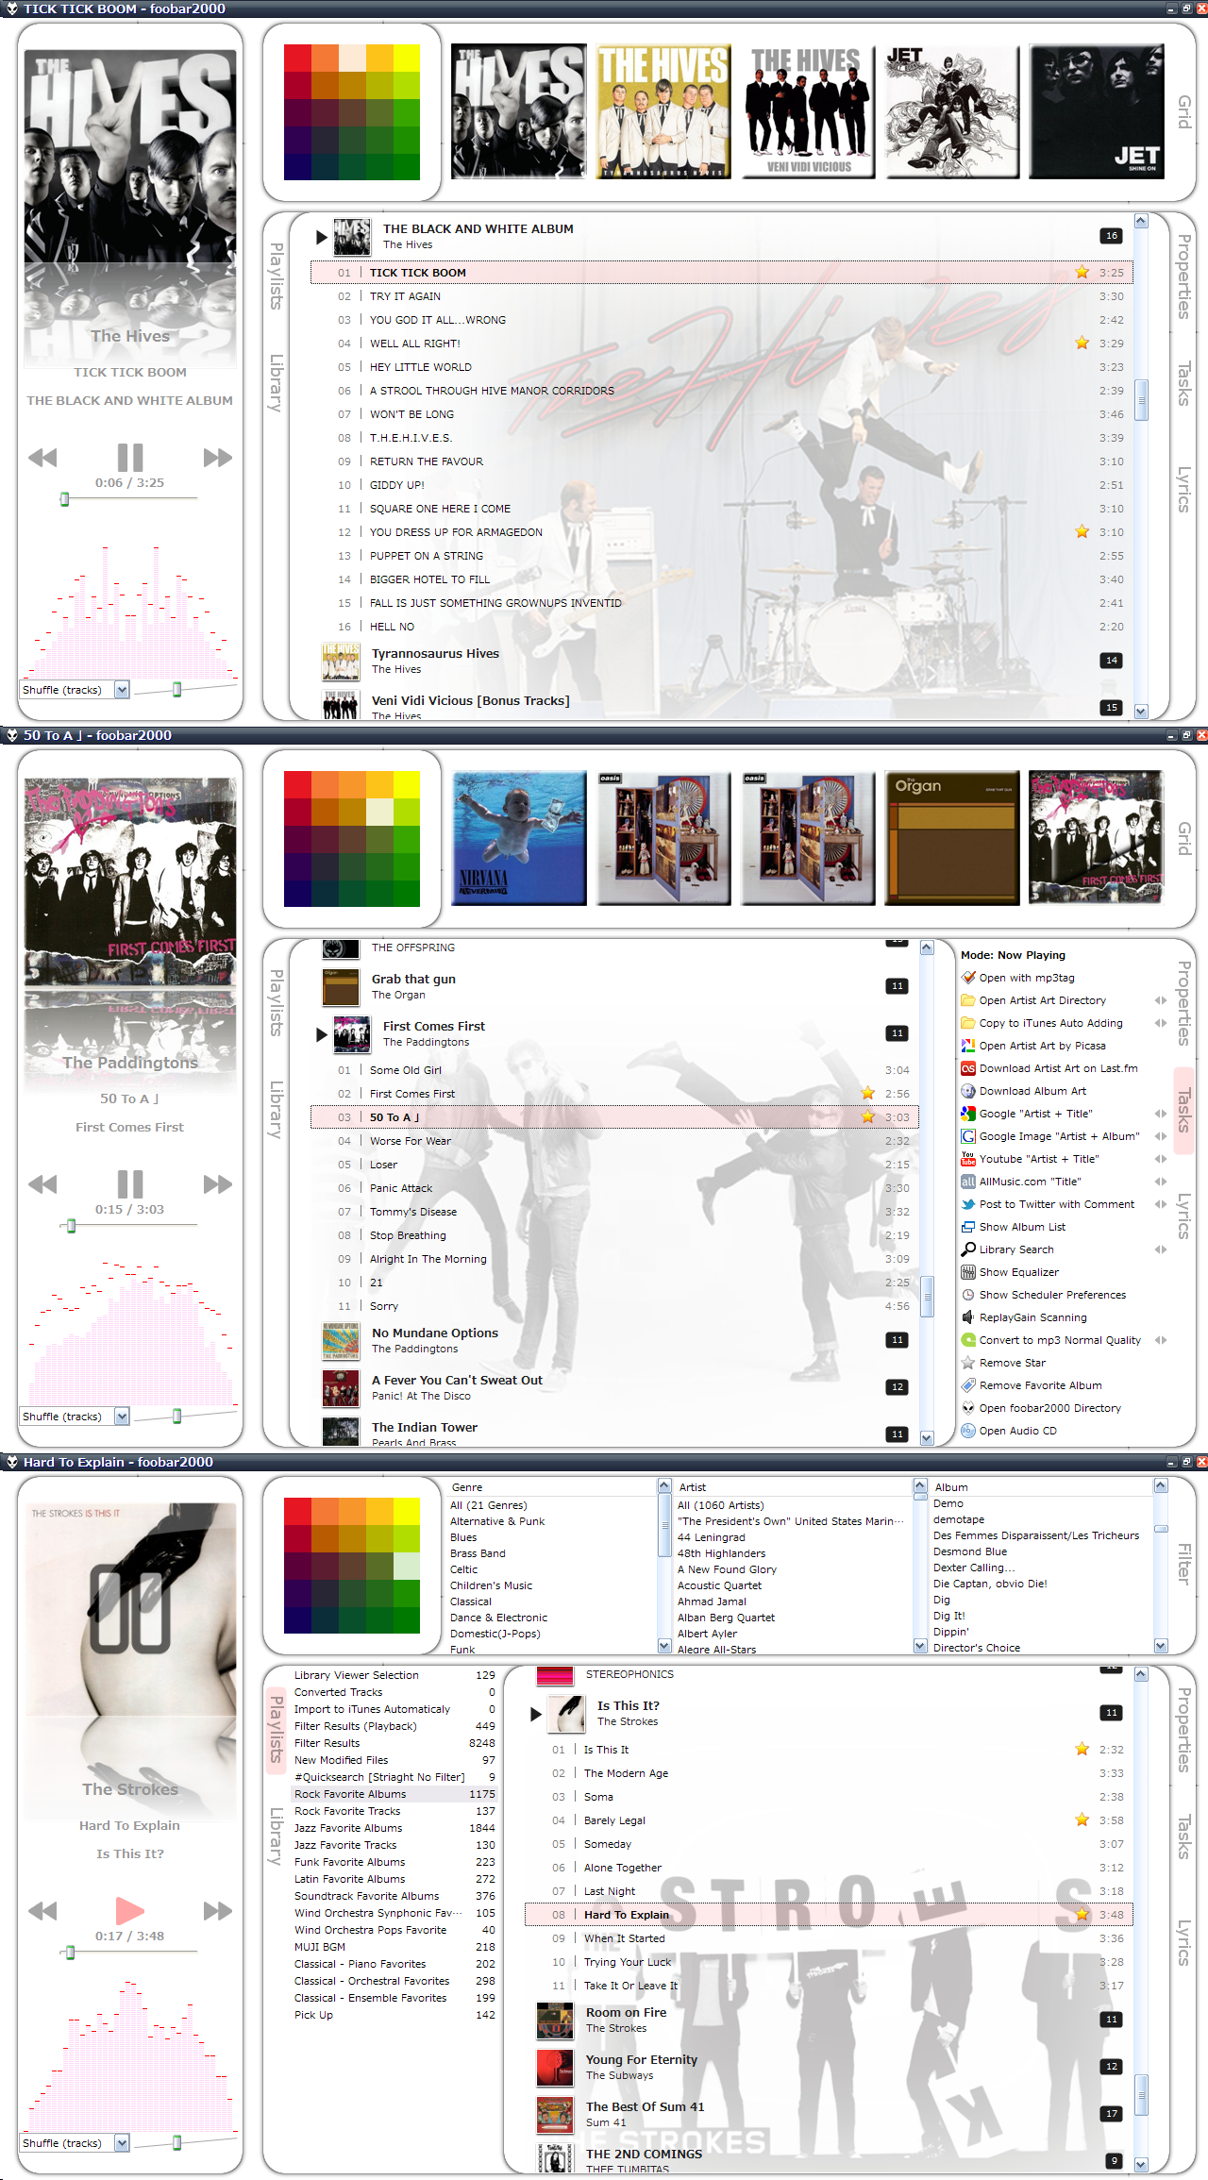The height and width of the screenshot is (2180, 1208).
Task: Click Convert to mp3 Normal Quality icon
Action: pos(967,1340)
